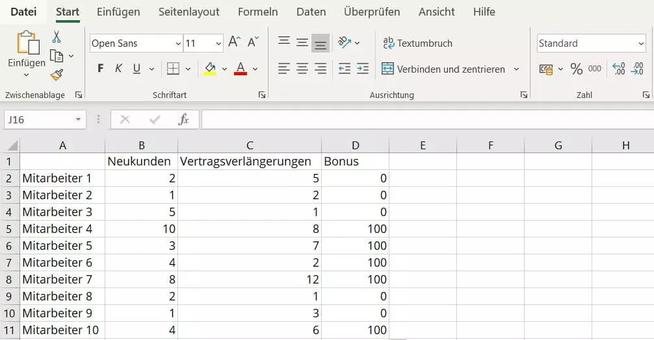654x340 pixels.
Task: Increase font size with the larger A icon
Action: click(234, 42)
